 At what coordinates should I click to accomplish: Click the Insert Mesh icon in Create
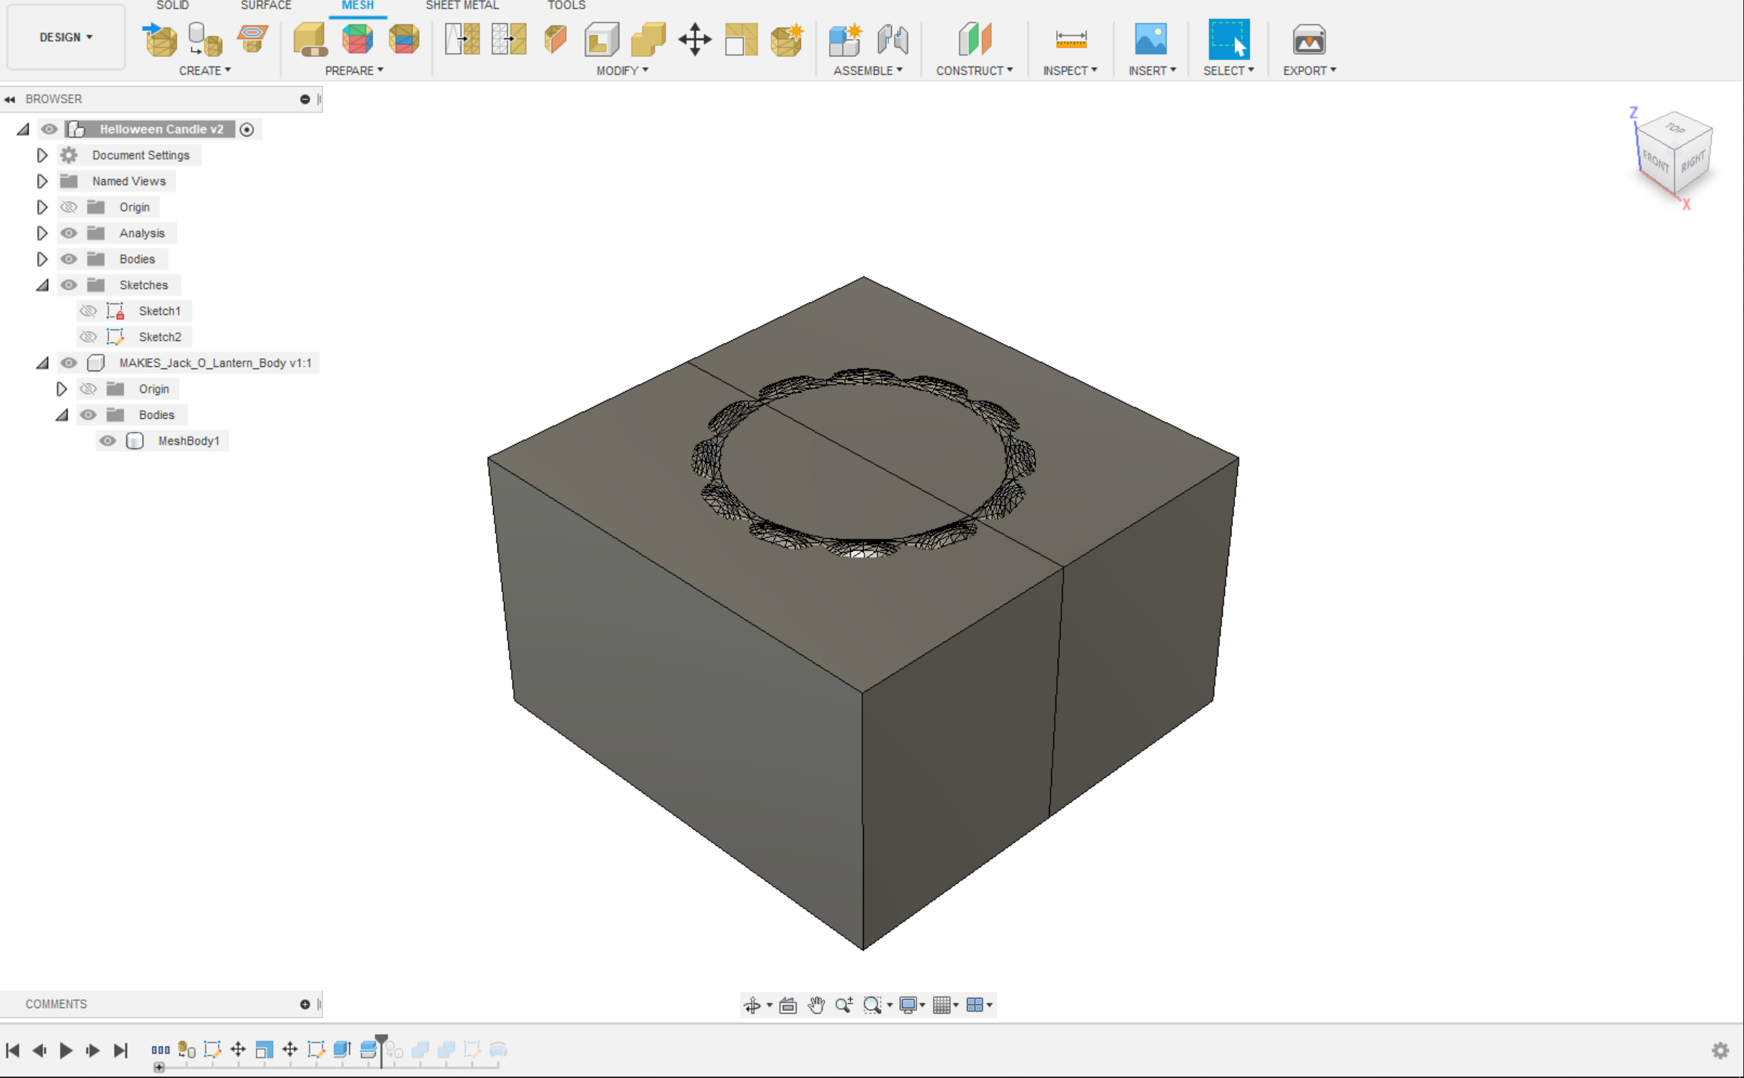(160, 39)
